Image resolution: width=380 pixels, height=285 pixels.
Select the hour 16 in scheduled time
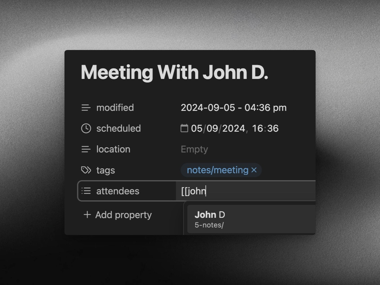[258, 128]
